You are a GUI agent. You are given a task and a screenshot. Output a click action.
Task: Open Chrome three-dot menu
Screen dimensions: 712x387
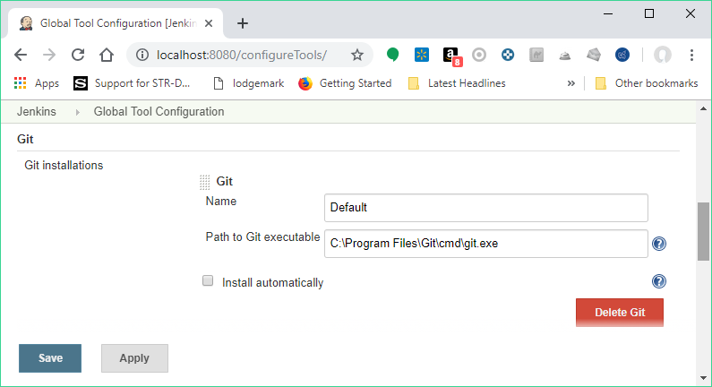[x=691, y=55]
